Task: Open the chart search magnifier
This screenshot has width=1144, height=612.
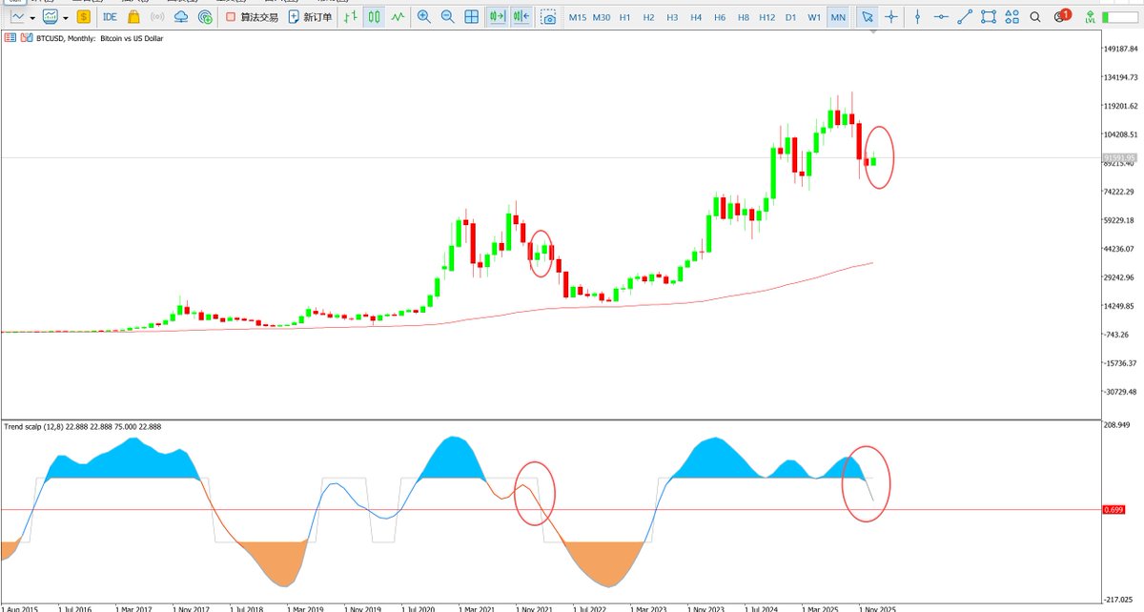Action: tap(1034, 16)
